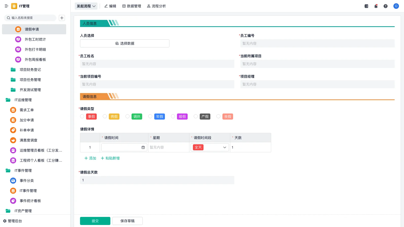The width and height of the screenshot is (404, 227).
Task: Switch to 数据管理 in the top bar
Action: 132,6
